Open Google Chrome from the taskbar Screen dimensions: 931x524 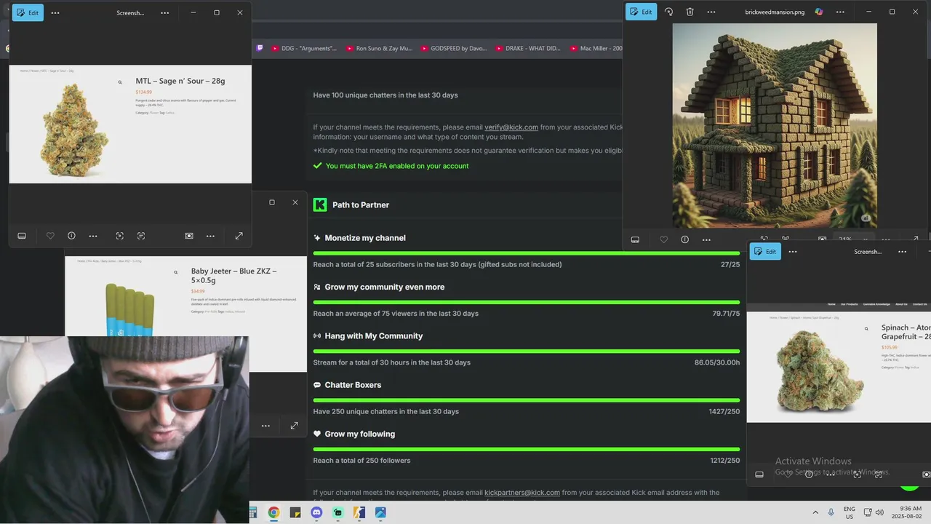[x=273, y=512]
